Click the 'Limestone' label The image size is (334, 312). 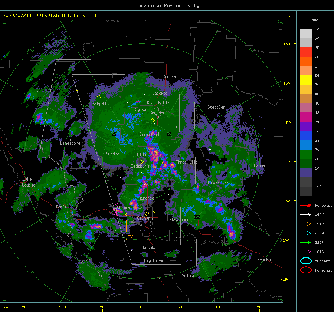(70, 143)
